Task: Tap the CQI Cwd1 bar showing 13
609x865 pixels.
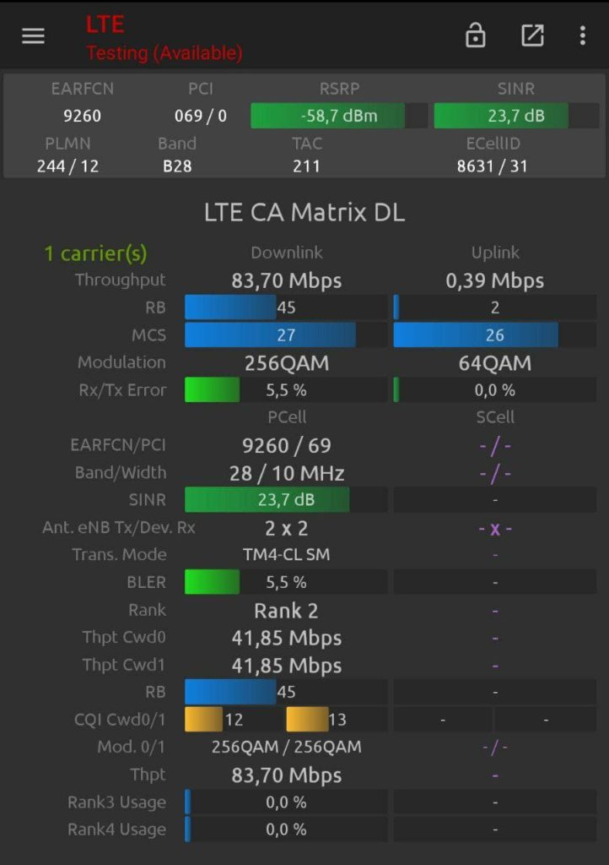Action: click(336, 720)
